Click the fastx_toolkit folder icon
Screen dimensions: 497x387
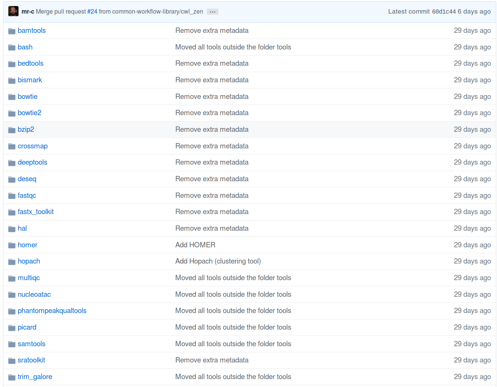[x=12, y=212]
